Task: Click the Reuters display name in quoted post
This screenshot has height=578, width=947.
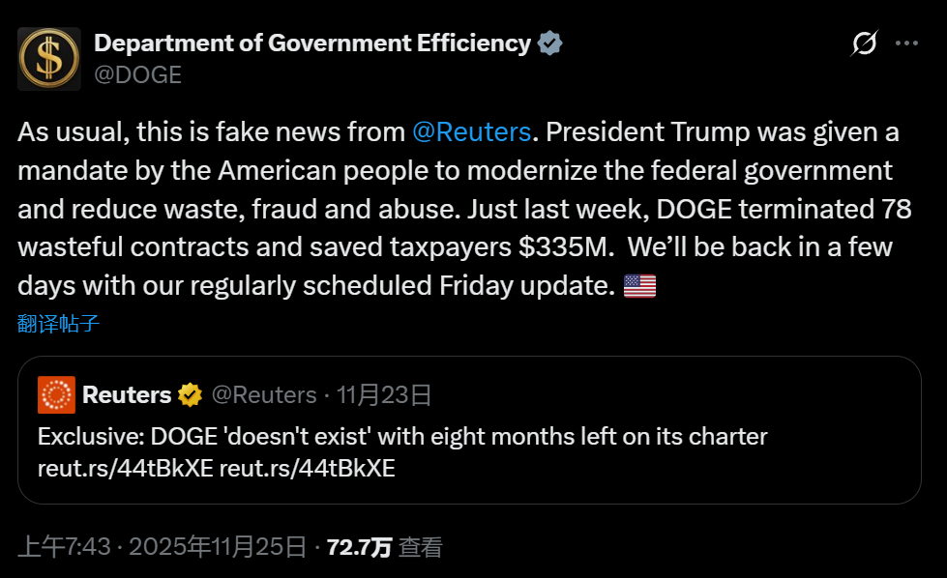Action: tap(127, 394)
